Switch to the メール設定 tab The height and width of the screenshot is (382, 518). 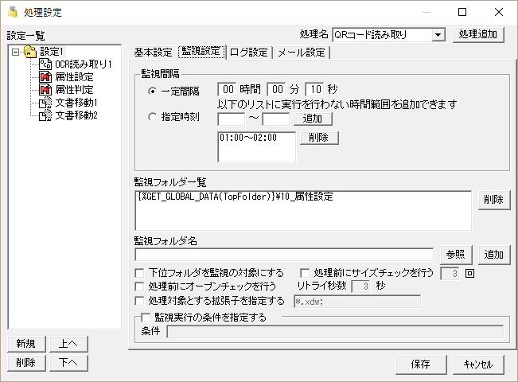[x=302, y=53]
